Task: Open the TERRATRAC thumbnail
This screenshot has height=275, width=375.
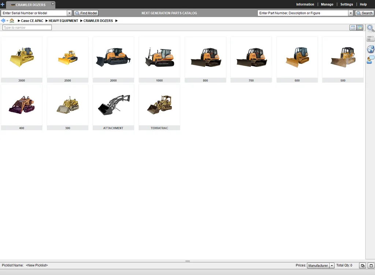Action: (x=159, y=107)
